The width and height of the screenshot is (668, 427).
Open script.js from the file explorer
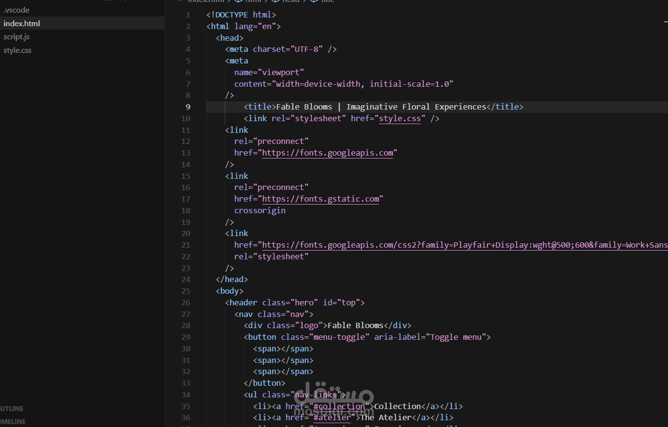(x=16, y=37)
